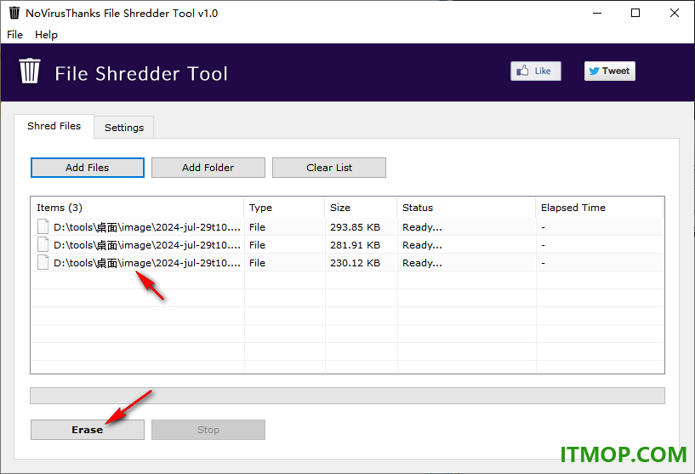Click the File type cell in the 281.91 KB row
The height and width of the screenshot is (474, 695).
tap(257, 245)
